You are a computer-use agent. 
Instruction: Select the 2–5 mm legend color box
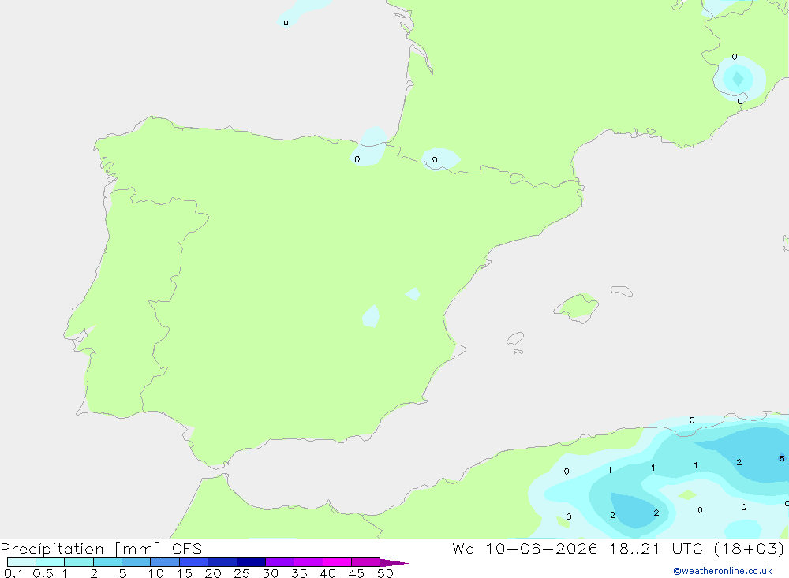pos(107,562)
